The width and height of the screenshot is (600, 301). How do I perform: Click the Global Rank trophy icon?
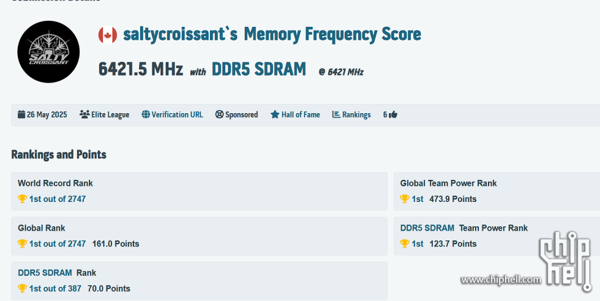pos(22,243)
